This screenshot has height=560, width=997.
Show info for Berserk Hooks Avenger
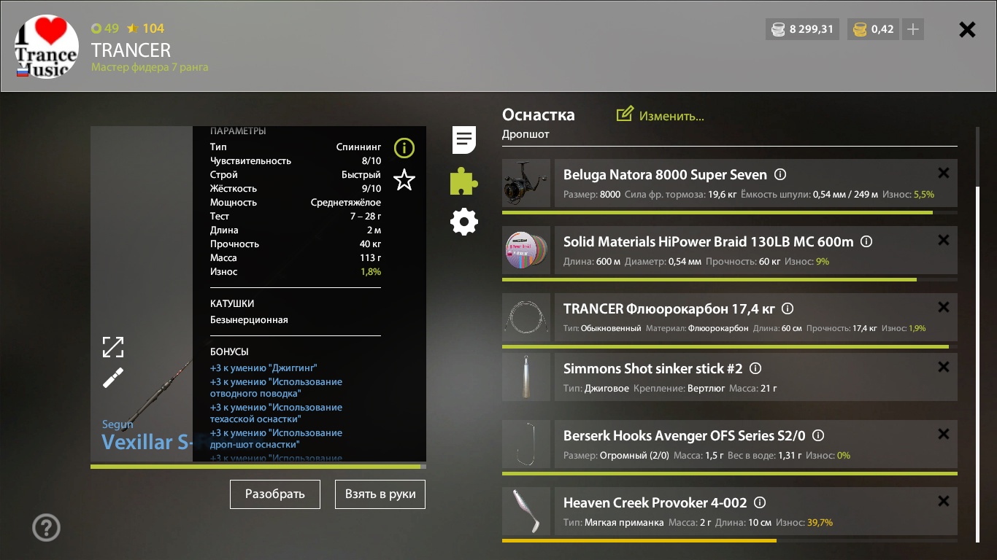click(x=818, y=436)
